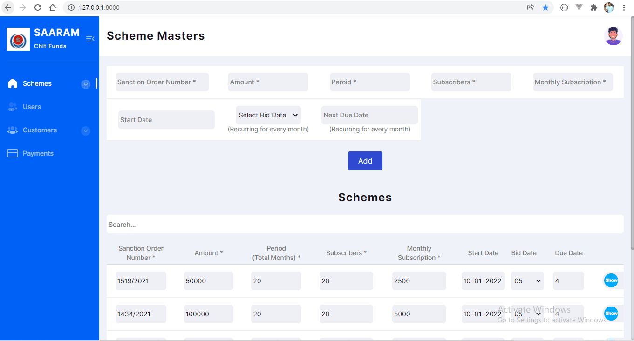Click the SAARAM Chit Funds logo
The height and width of the screenshot is (341, 634).
[18, 39]
